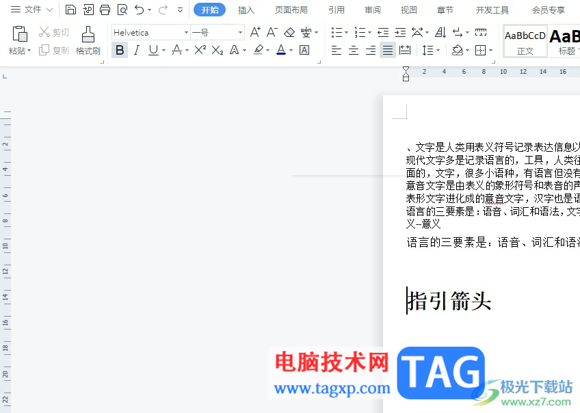Expand underline style dropdown arrow
The height and width of the screenshot is (413, 580).
click(163, 51)
